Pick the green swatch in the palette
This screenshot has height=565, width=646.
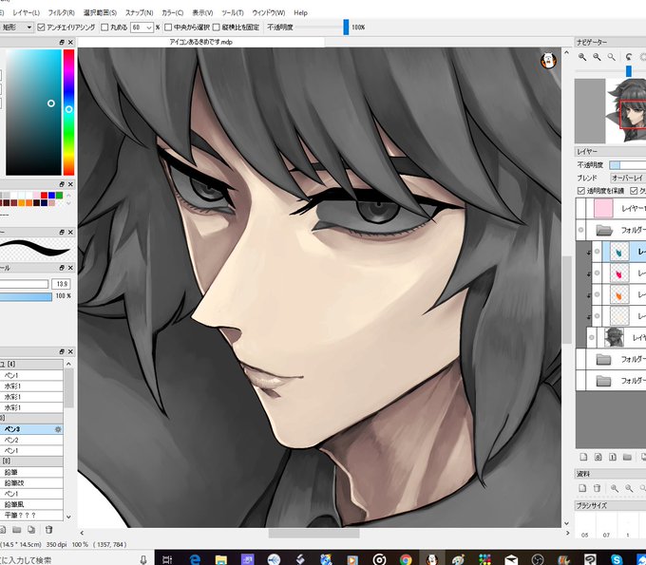pyautogui.click(x=59, y=196)
